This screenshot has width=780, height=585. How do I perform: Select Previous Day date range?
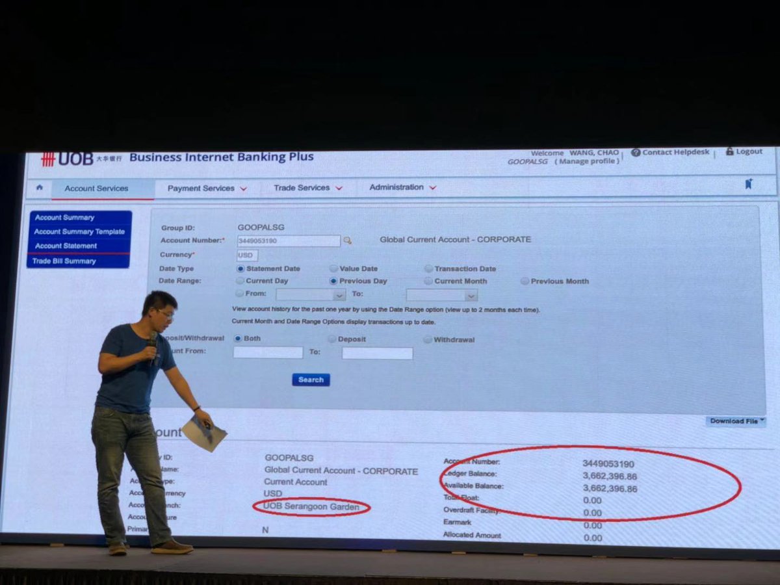click(333, 281)
